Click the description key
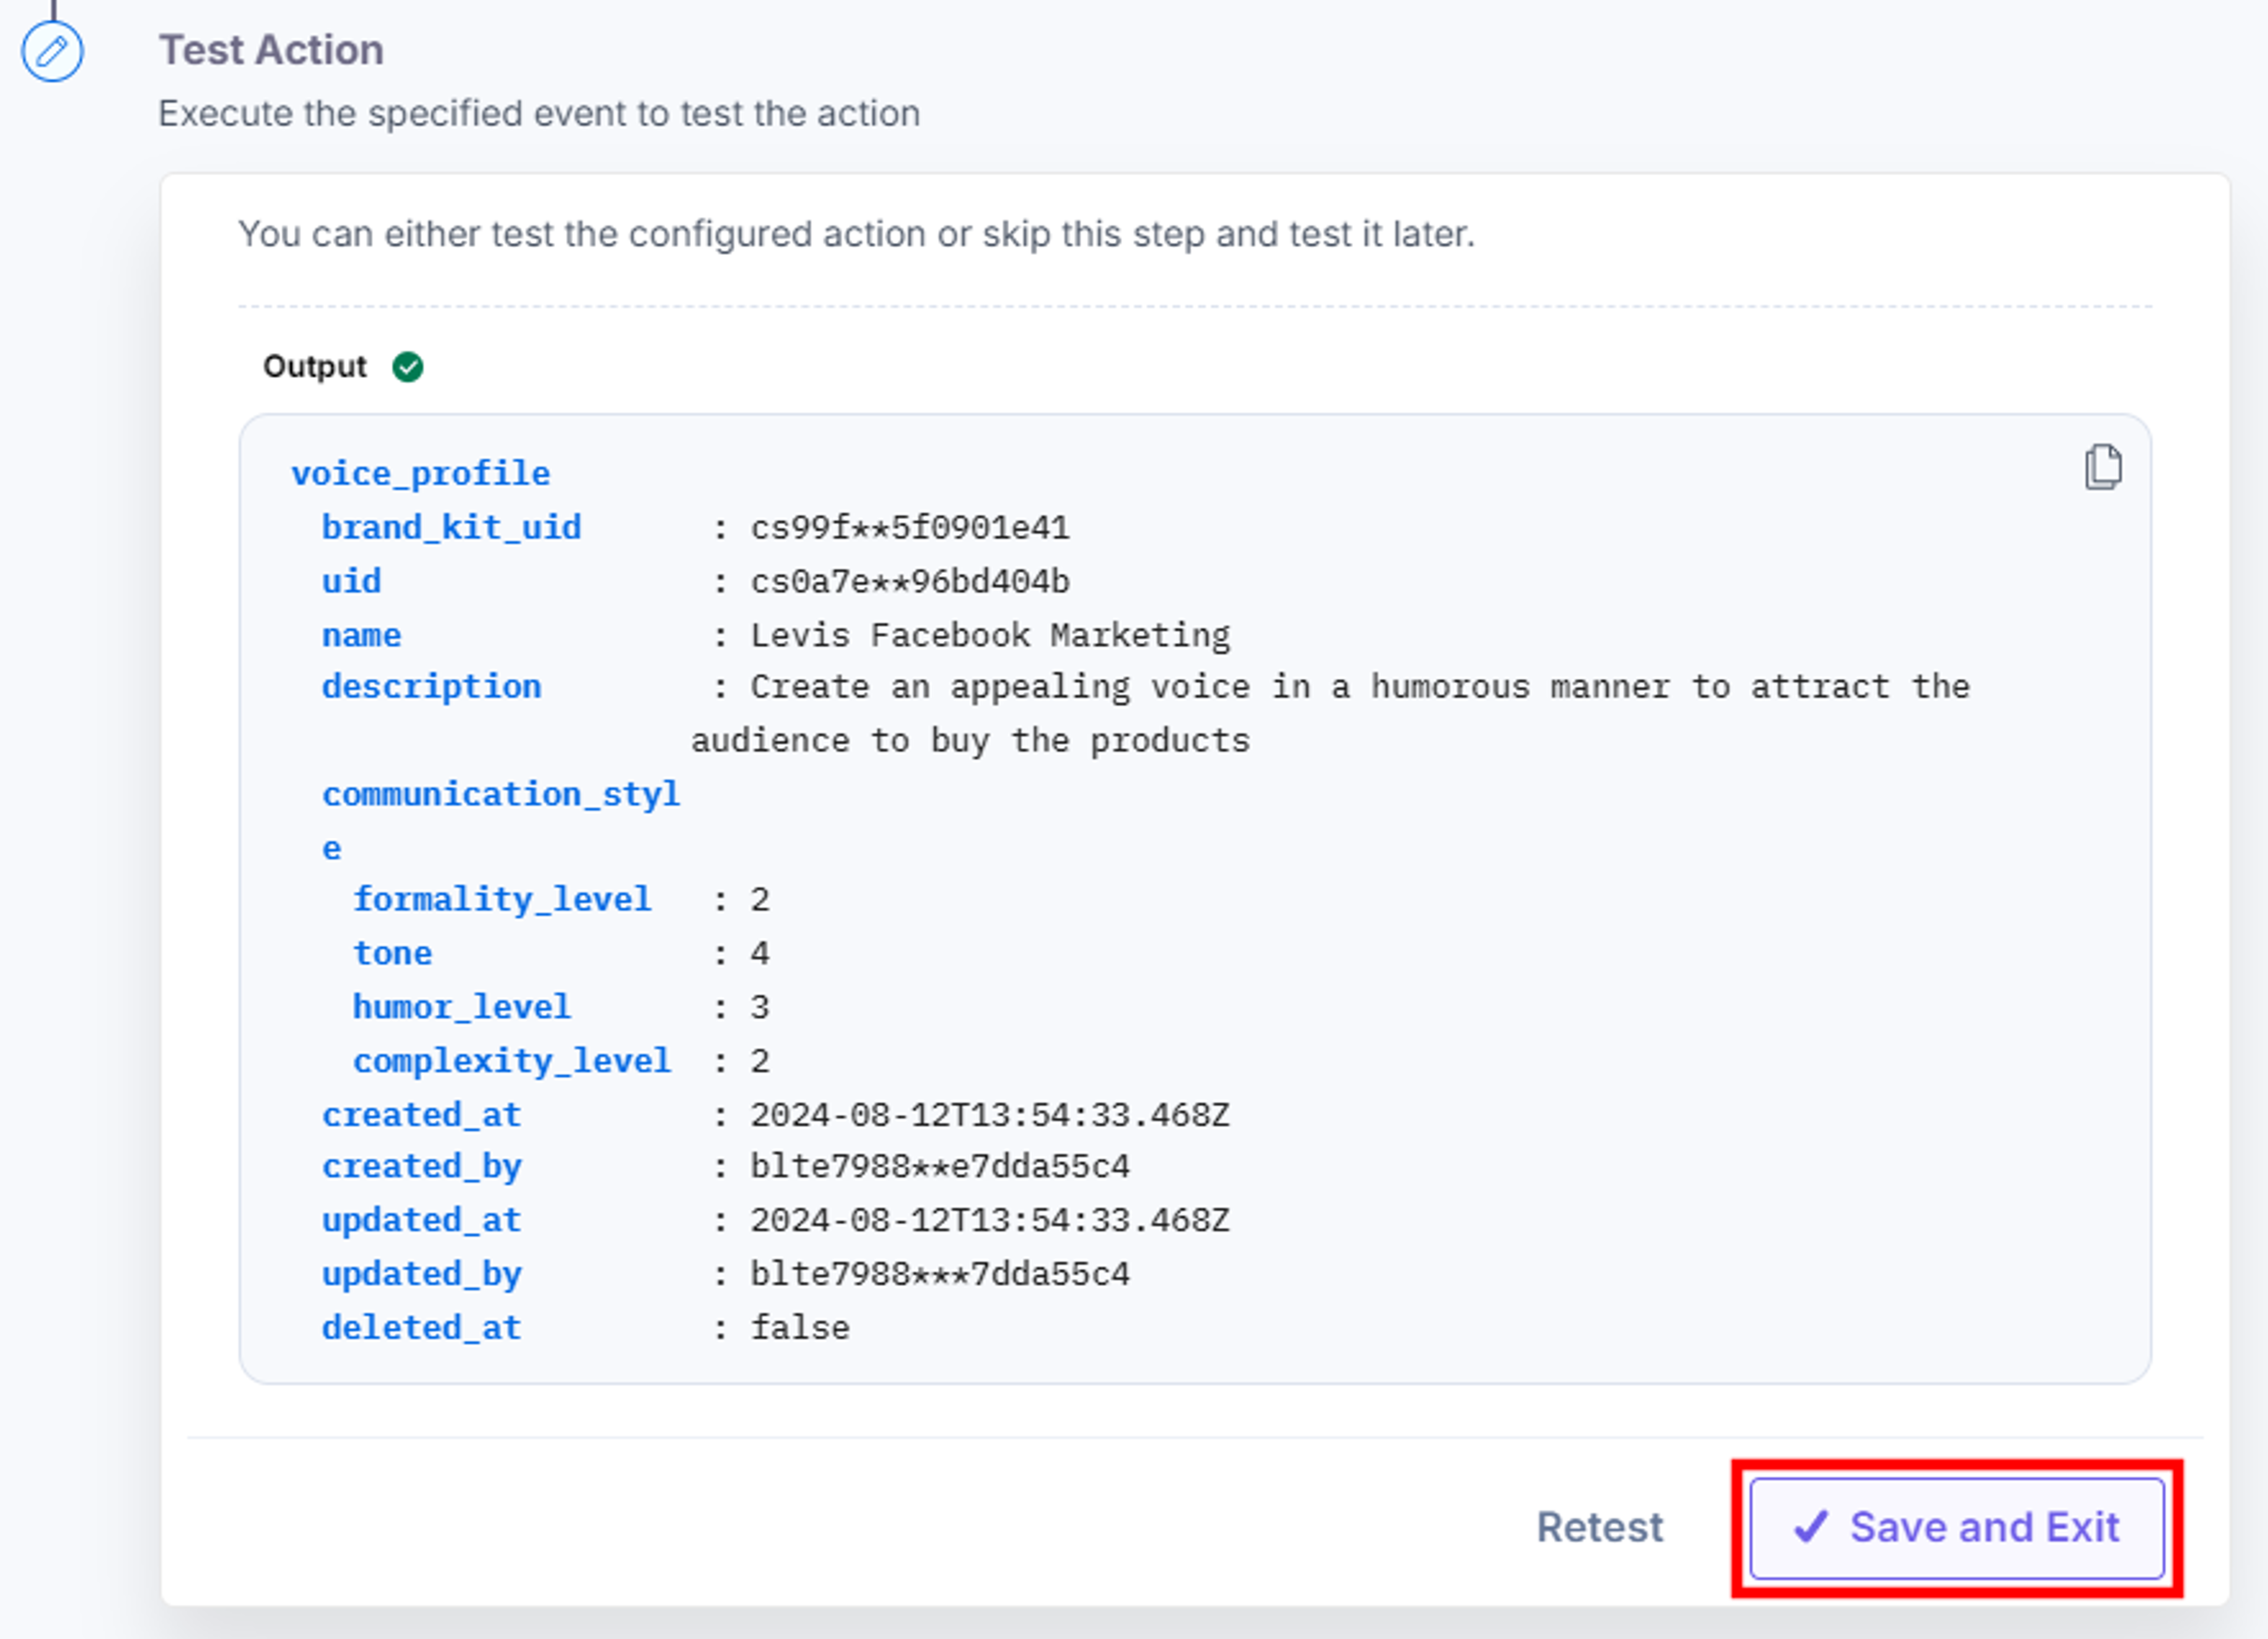The image size is (2268, 1639). (431, 687)
